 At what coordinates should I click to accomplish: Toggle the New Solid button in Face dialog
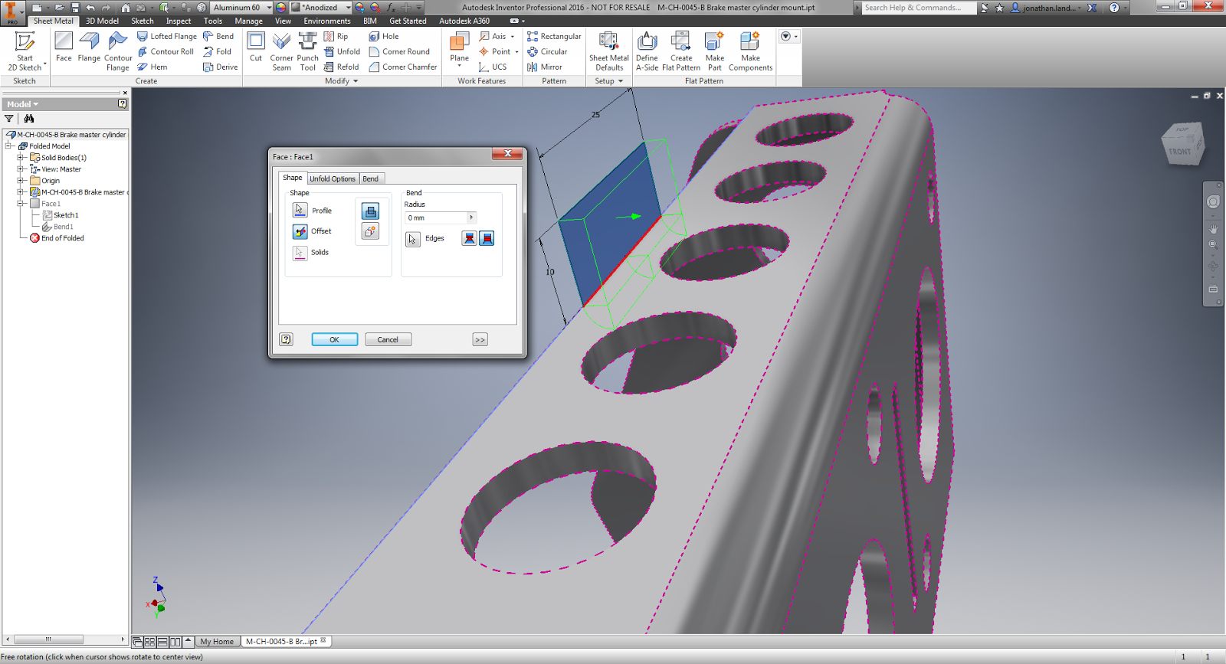click(x=370, y=231)
